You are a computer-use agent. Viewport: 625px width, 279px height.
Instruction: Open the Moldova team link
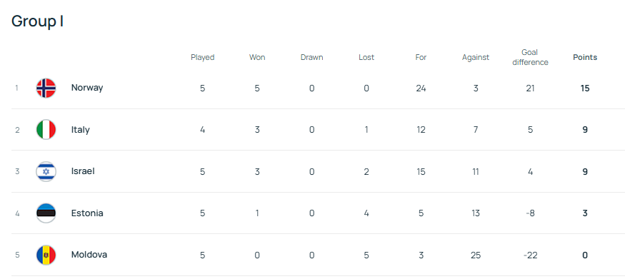pyautogui.click(x=89, y=254)
